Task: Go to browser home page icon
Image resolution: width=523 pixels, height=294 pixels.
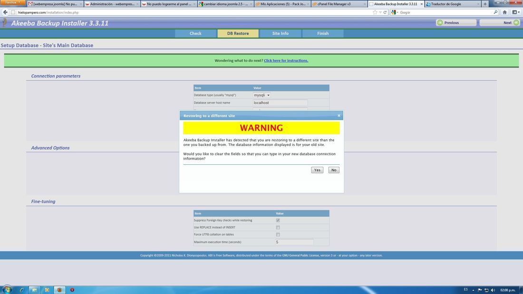Action: pos(504,12)
